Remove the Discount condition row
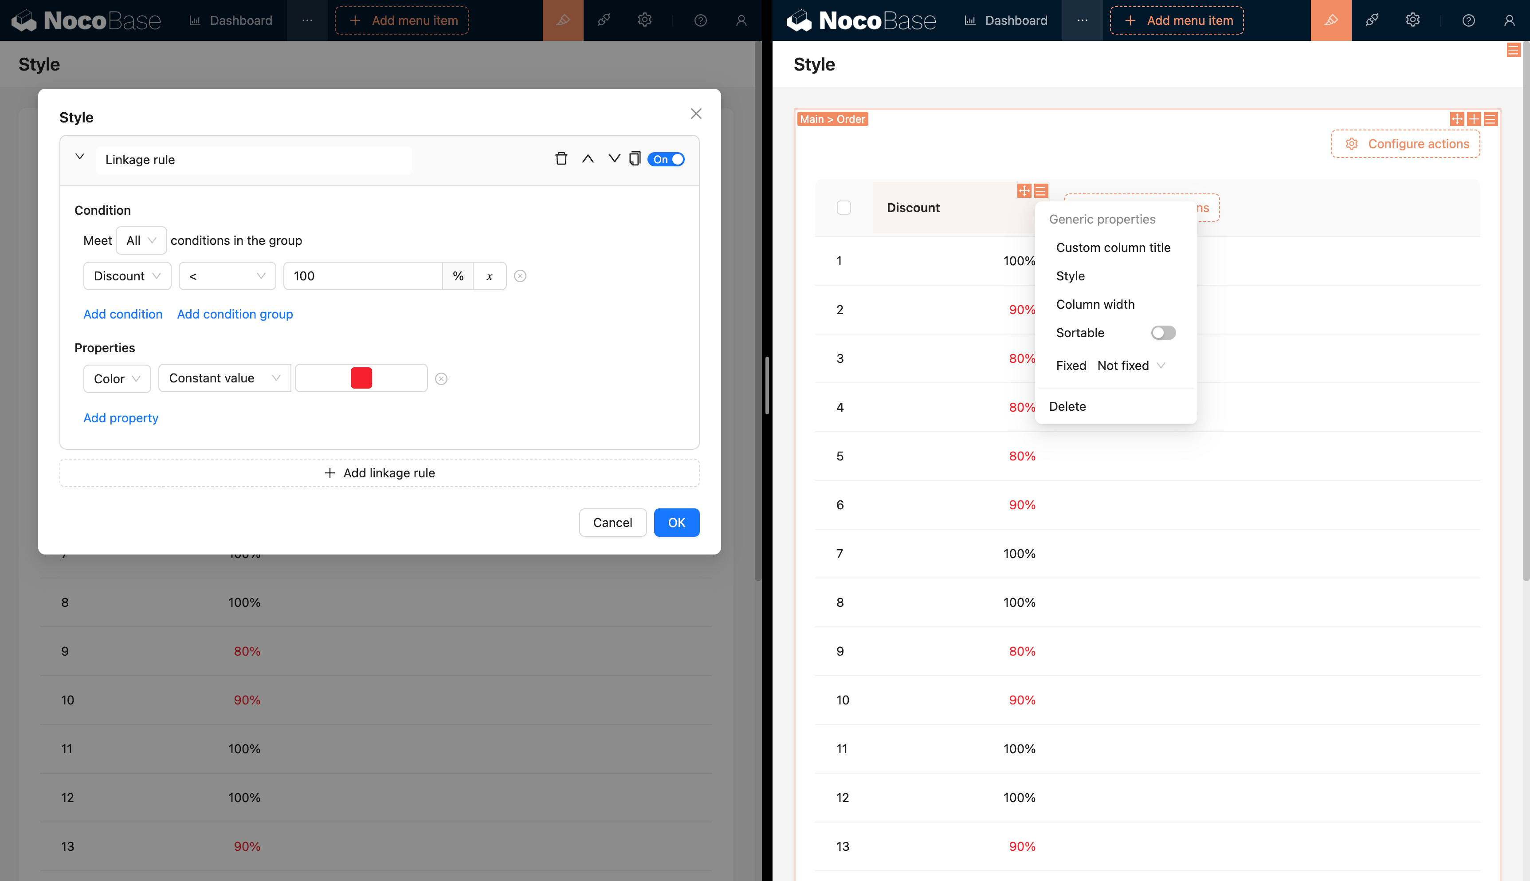1530x881 pixels. pyautogui.click(x=520, y=276)
